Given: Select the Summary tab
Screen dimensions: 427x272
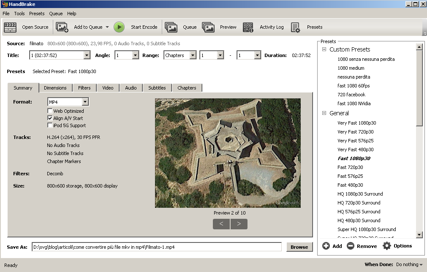Looking at the screenshot, I should coord(23,88).
